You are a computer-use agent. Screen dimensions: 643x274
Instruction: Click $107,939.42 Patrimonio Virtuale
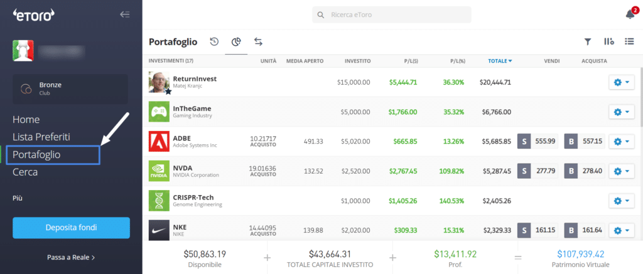580,259
